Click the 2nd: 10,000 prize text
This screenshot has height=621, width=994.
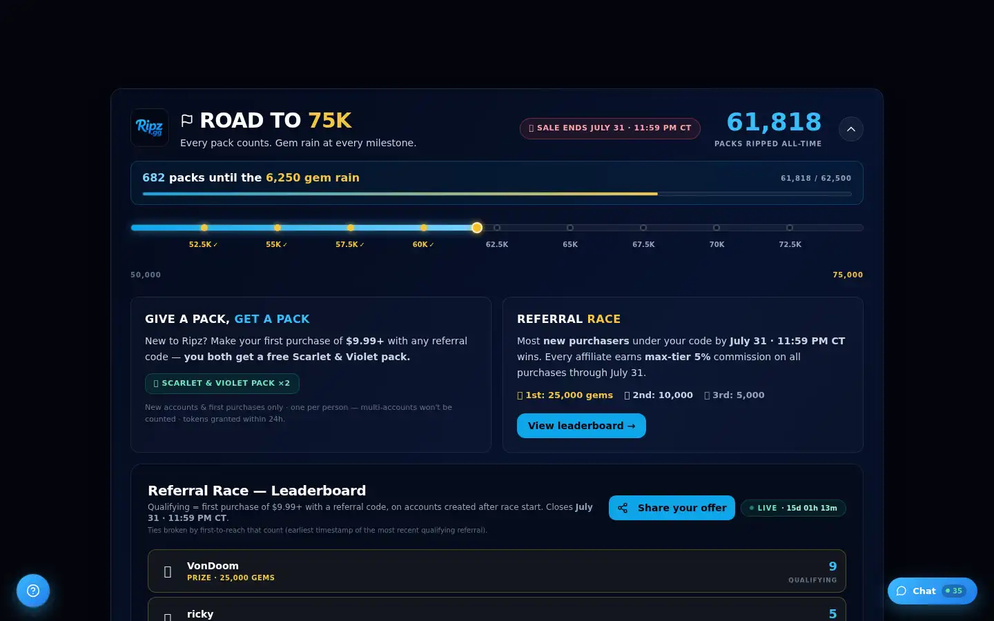pyautogui.click(x=659, y=395)
